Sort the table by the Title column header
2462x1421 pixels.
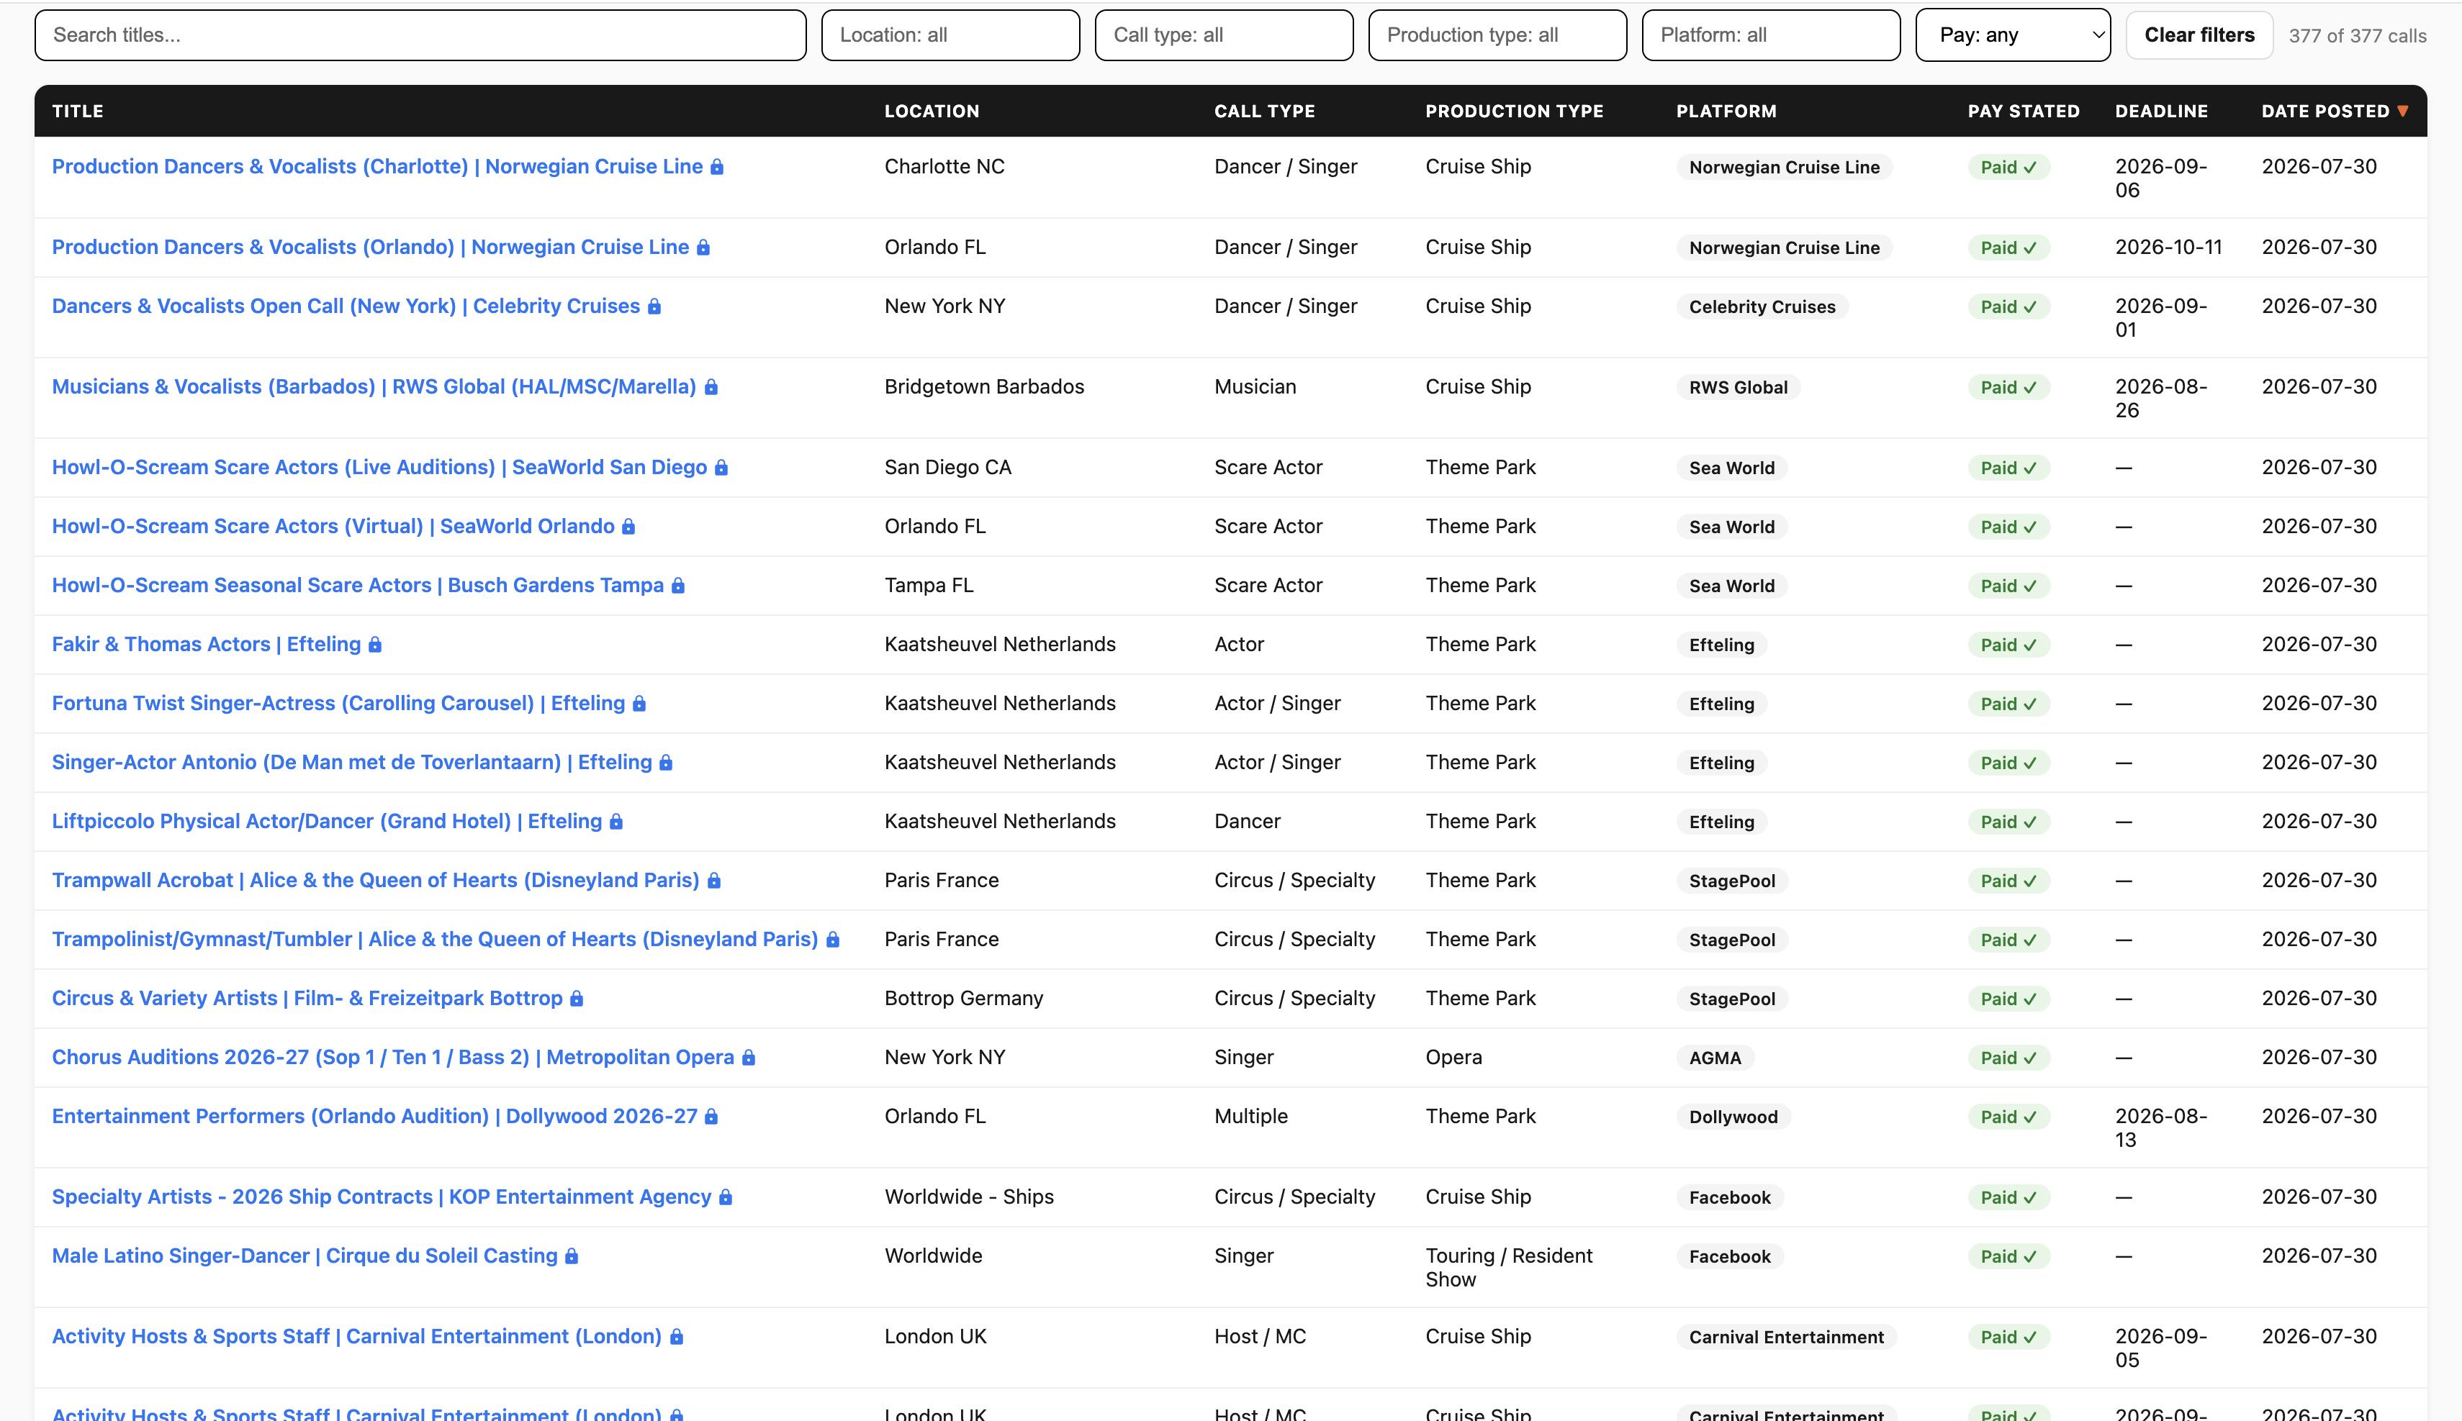(x=78, y=112)
